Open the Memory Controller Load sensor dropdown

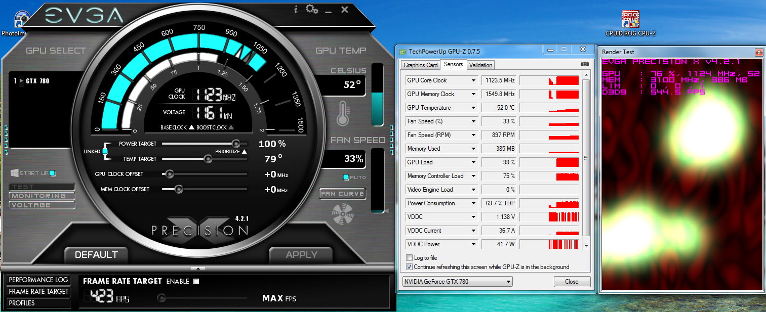[x=473, y=176]
